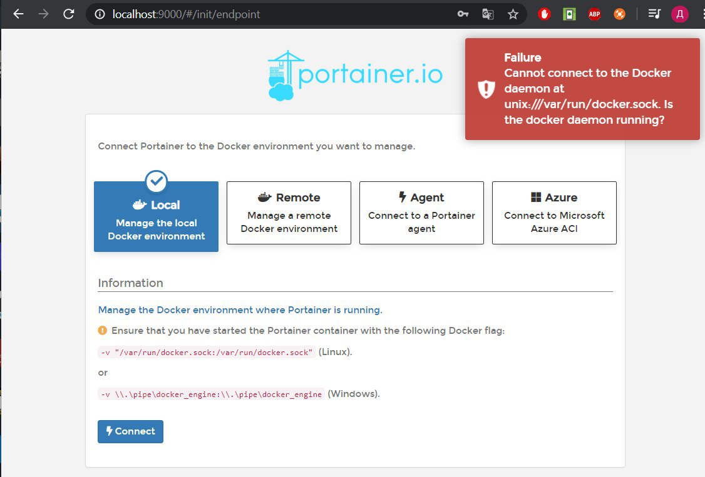Click the portainer.io logo

(355, 76)
